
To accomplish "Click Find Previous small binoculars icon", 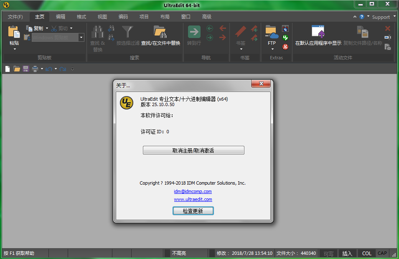I will click(x=111, y=28).
